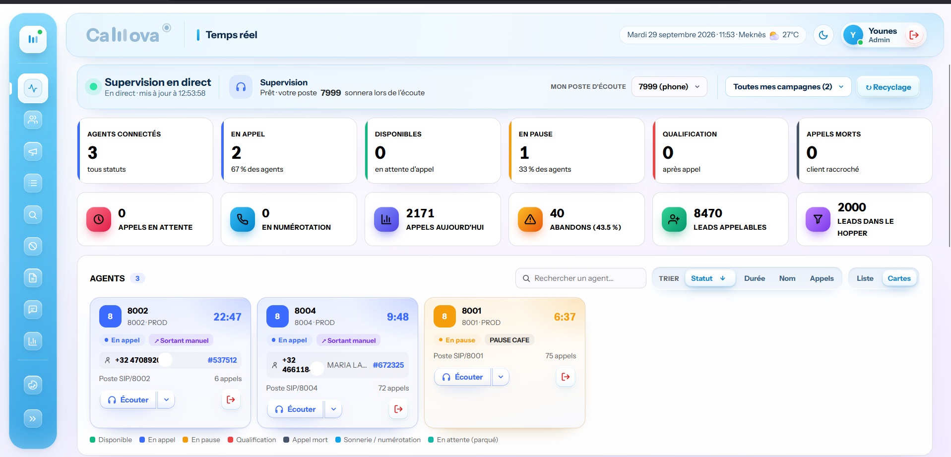Expand the sidebar with double-chevron icon
951x457 pixels.
coord(33,419)
